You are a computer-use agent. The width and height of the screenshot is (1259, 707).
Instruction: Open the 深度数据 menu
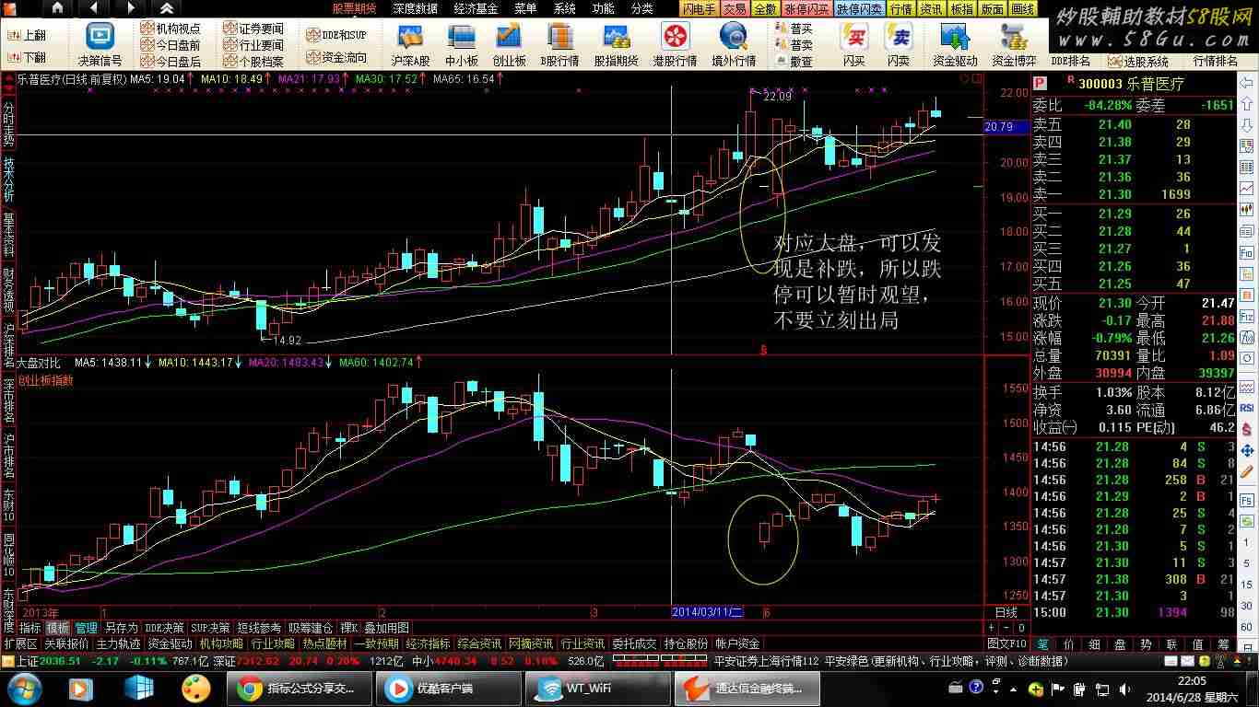415,8
